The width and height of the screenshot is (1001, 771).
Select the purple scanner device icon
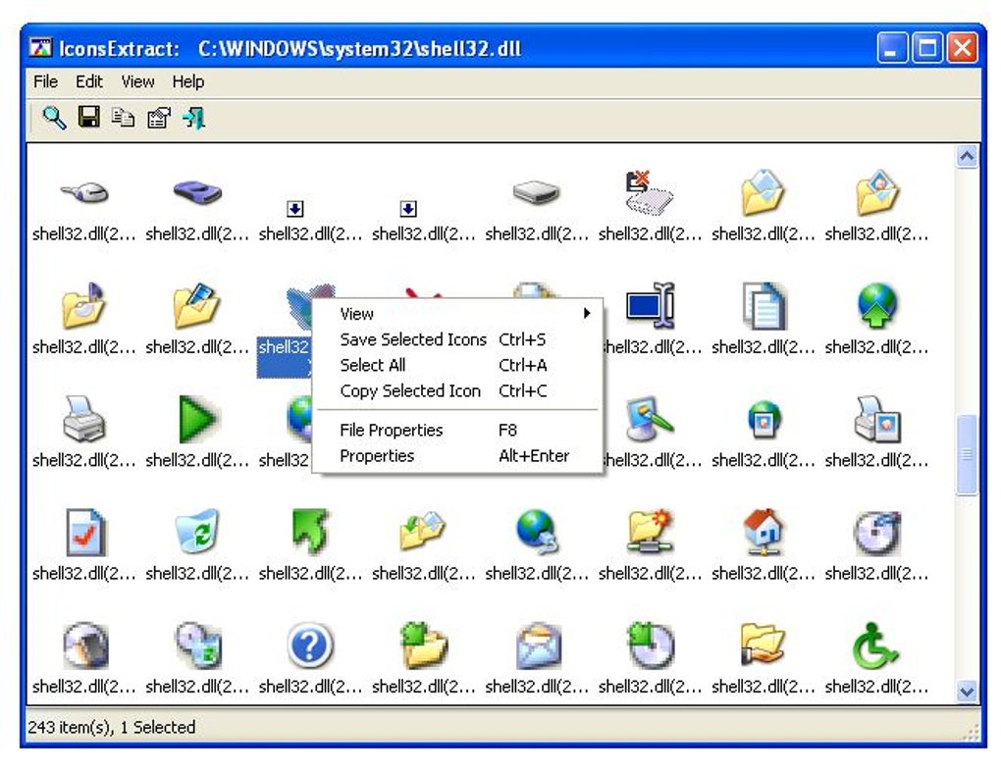197,191
